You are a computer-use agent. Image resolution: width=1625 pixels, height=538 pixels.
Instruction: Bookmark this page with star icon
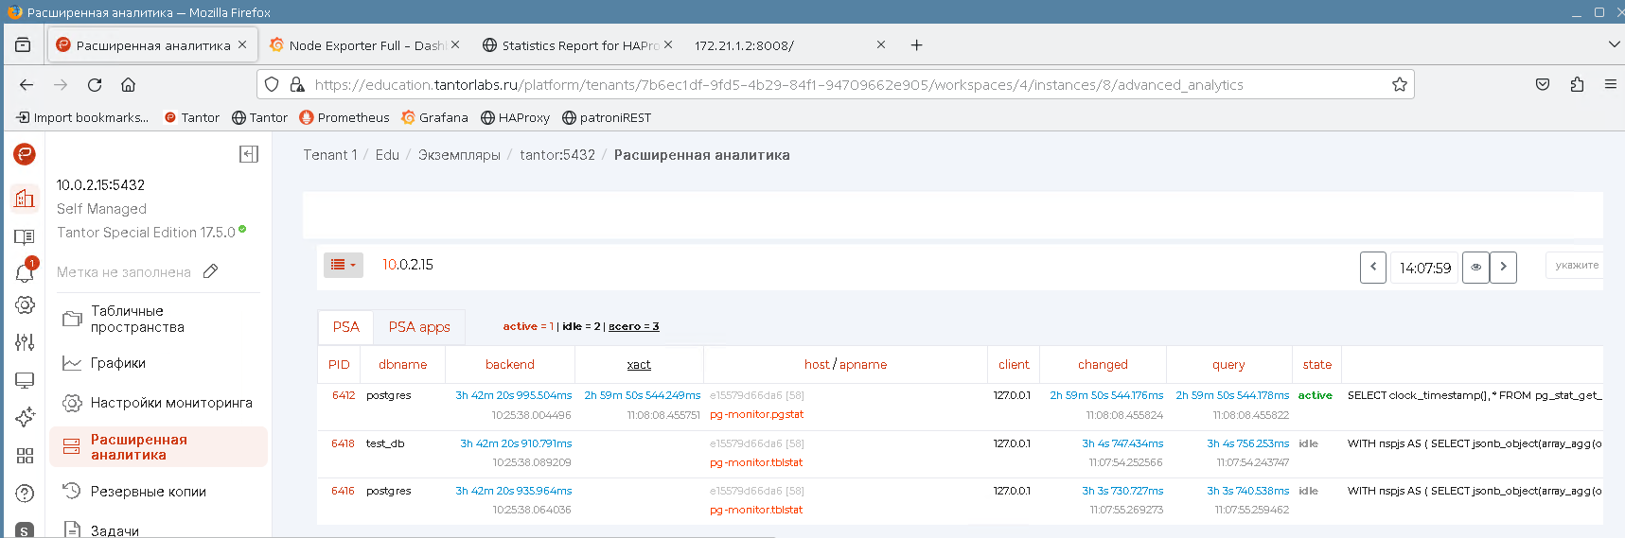tap(1399, 84)
